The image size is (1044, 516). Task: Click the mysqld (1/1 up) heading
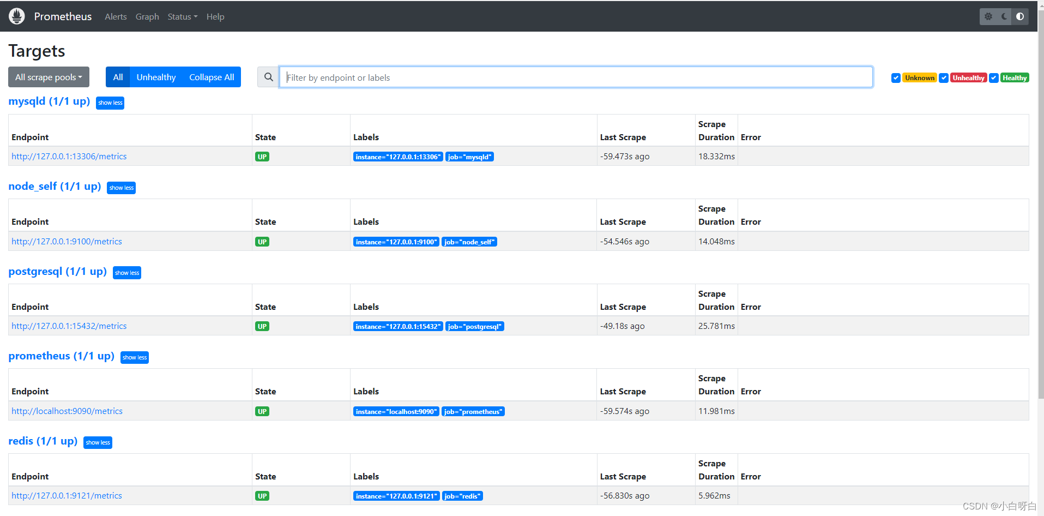(x=49, y=101)
